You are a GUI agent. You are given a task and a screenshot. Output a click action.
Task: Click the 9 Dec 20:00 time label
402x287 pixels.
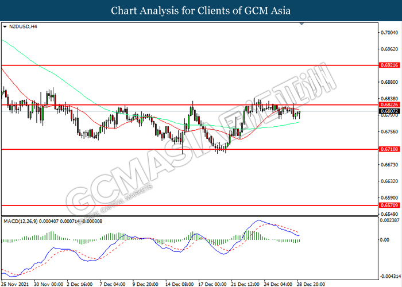[x=146, y=284]
